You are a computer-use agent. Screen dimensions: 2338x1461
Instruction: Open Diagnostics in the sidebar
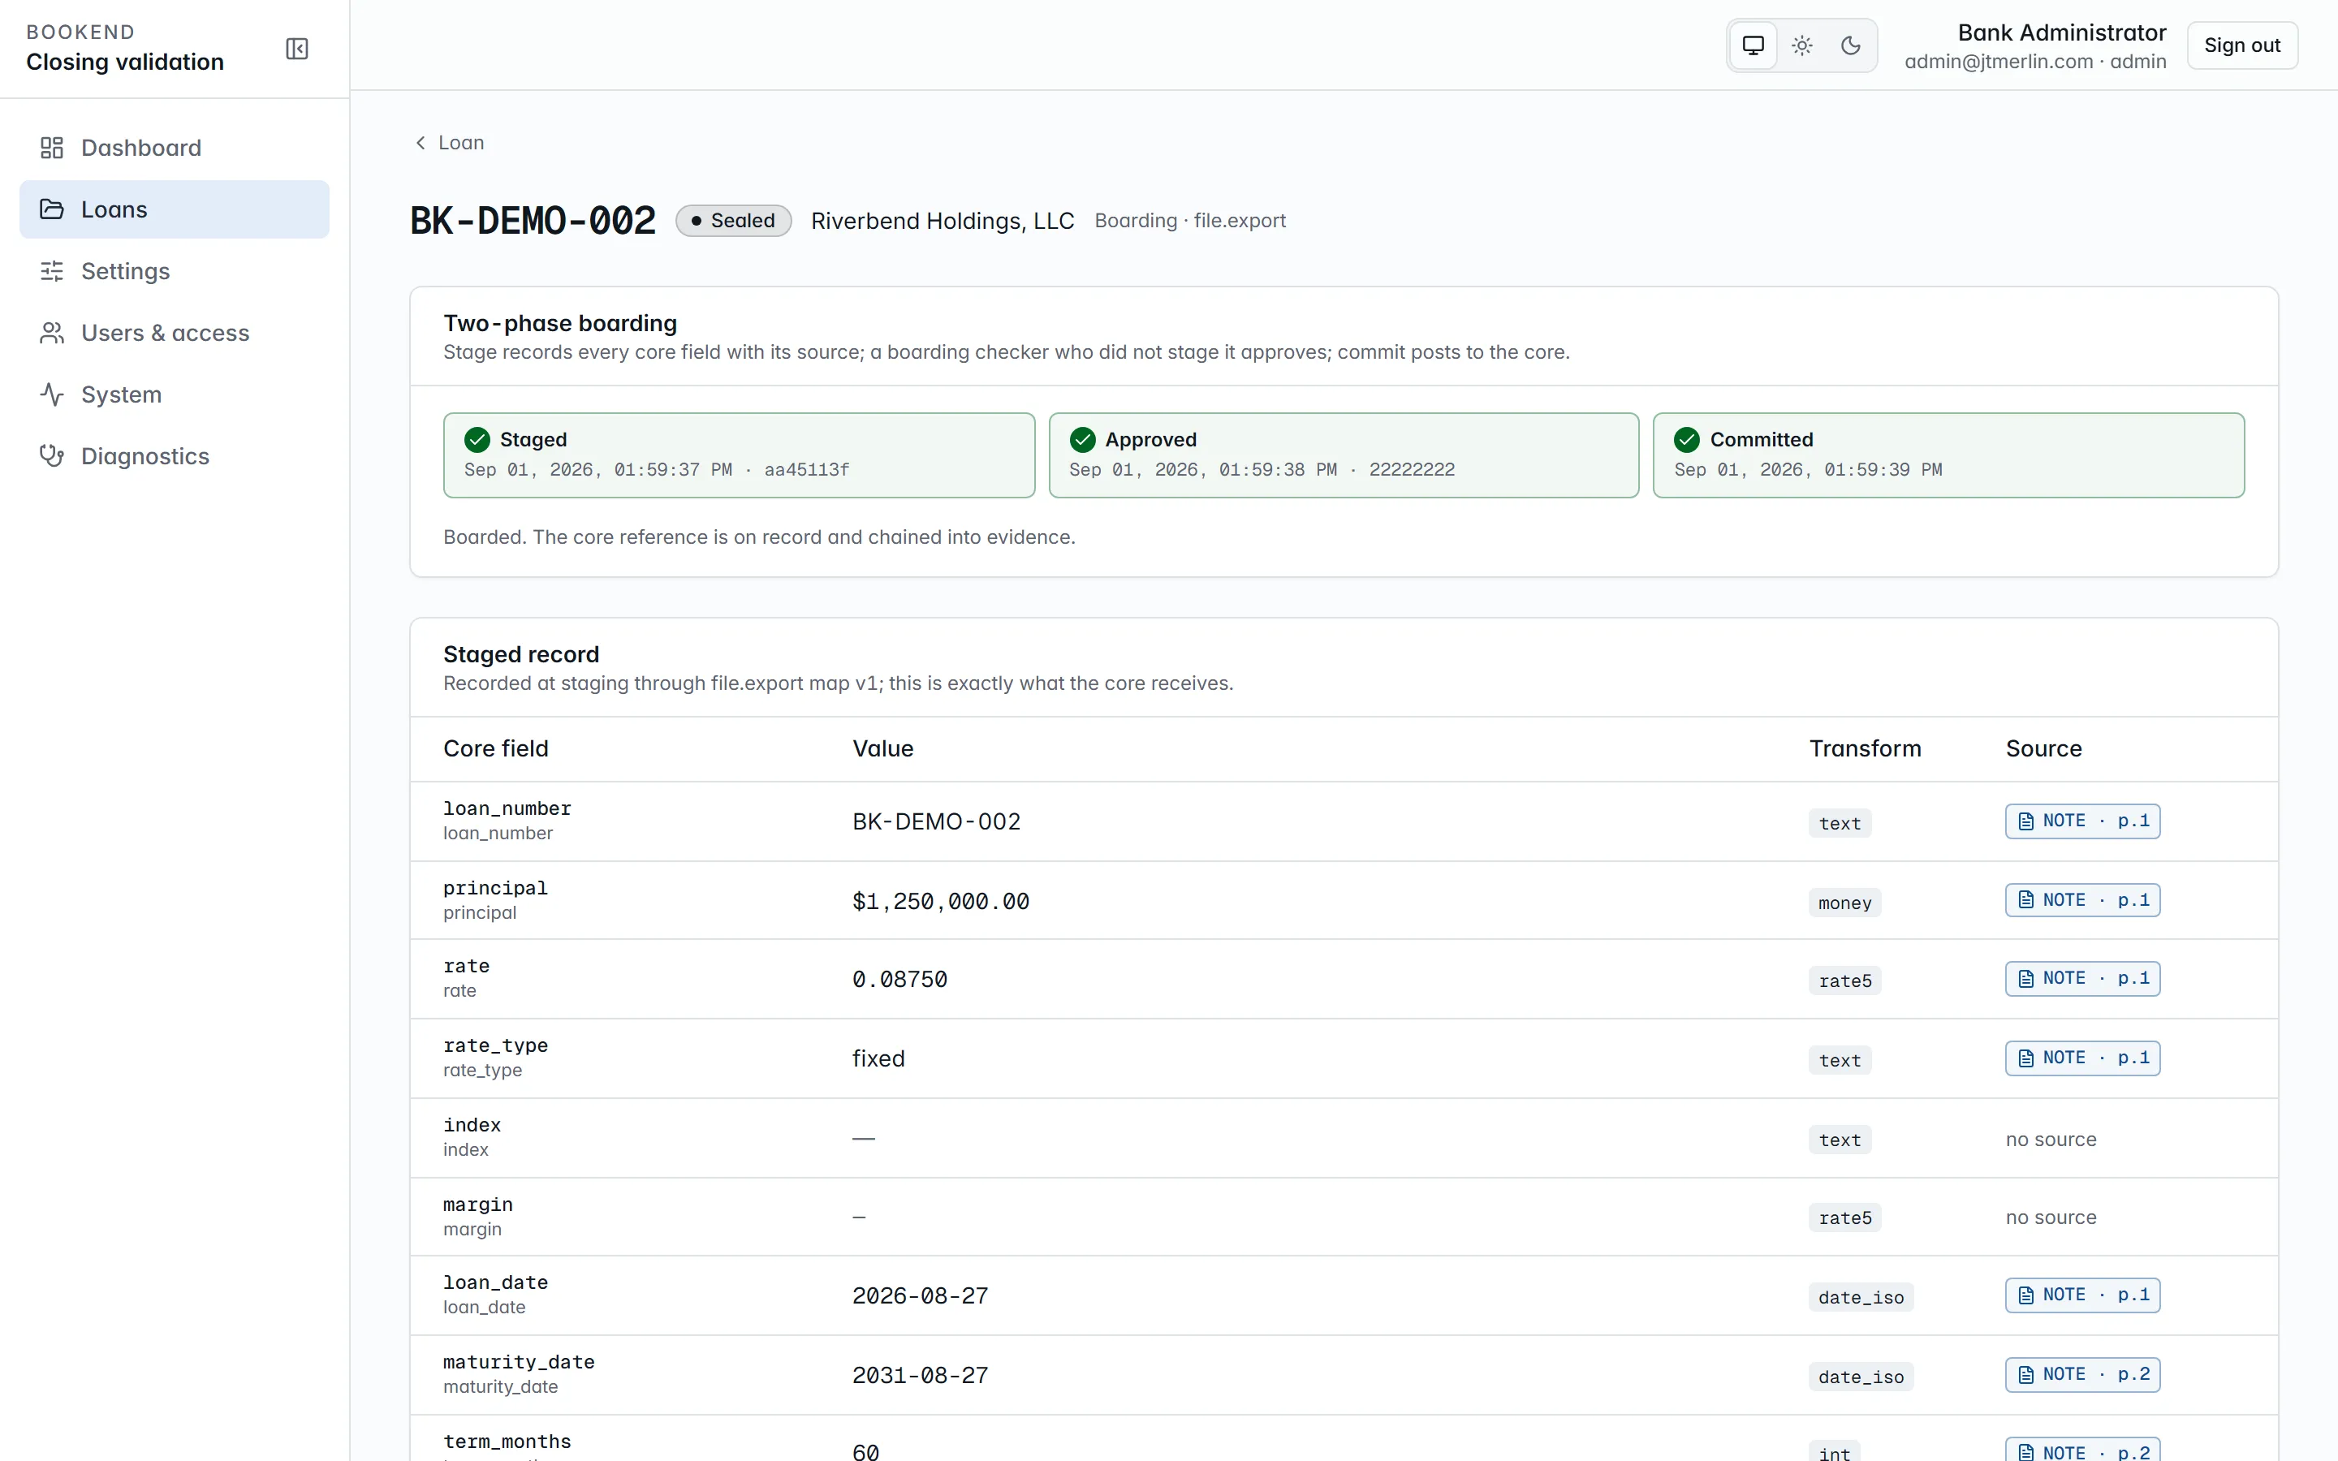[x=174, y=456]
